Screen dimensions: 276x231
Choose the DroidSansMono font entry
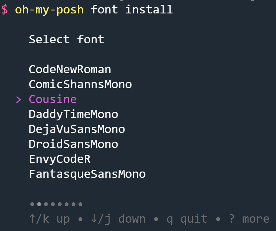73,144
